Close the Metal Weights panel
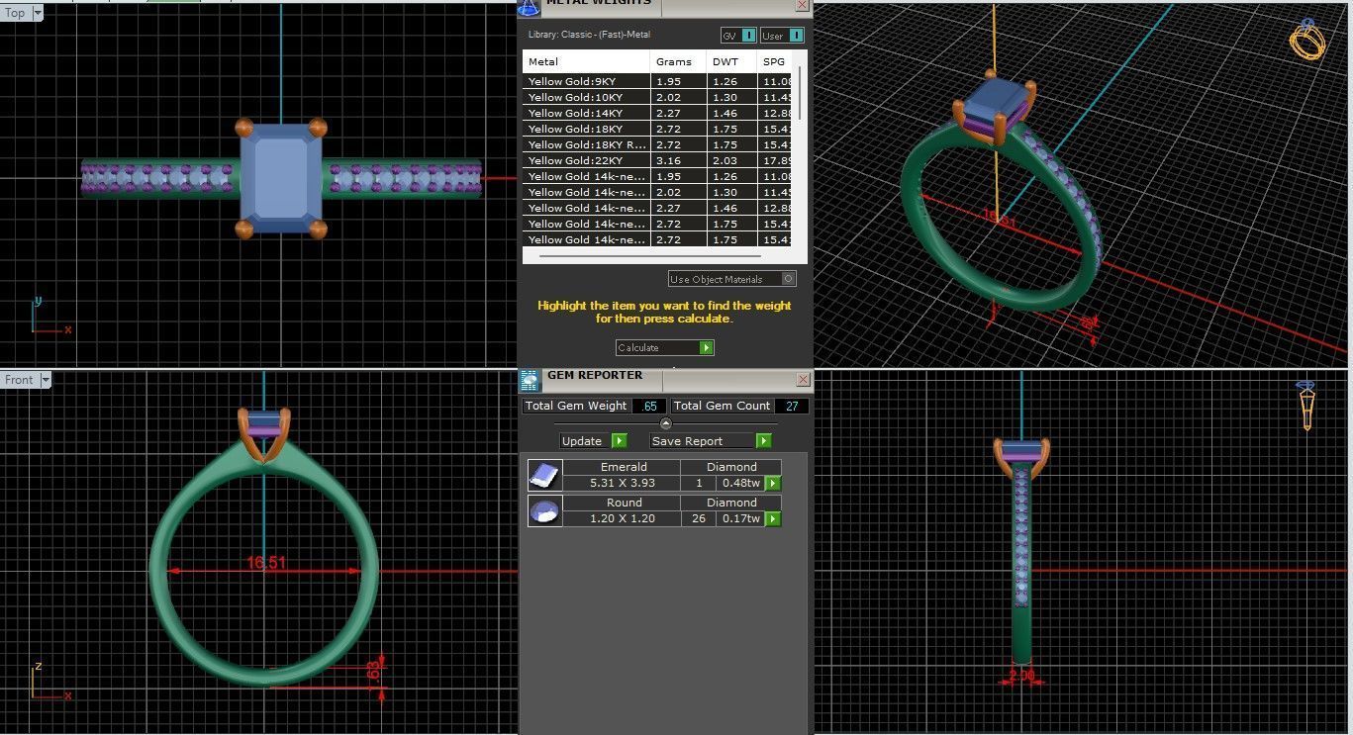The width and height of the screenshot is (1353, 735). [804, 6]
